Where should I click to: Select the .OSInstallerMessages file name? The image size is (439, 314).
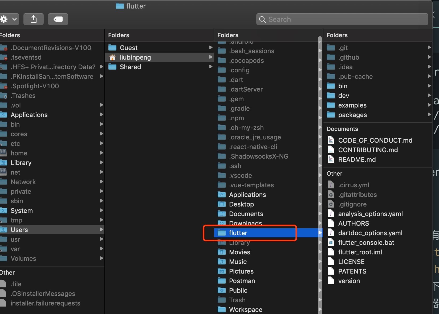tap(43, 294)
